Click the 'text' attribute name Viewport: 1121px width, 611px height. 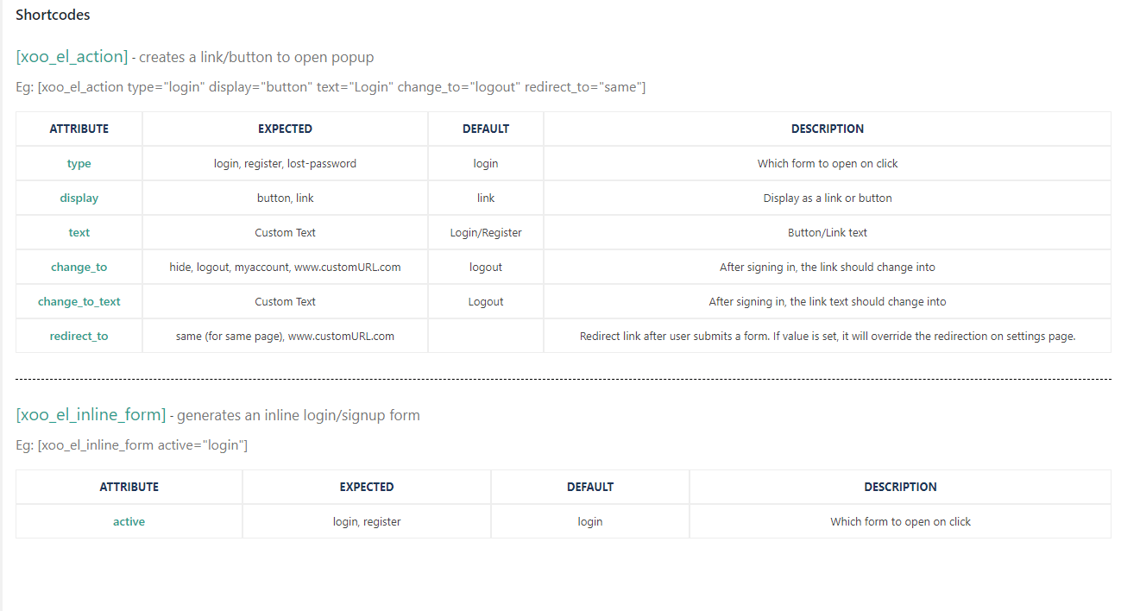click(79, 233)
